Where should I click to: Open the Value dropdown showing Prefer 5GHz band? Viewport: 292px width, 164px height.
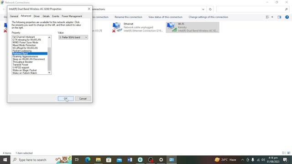point(73,37)
